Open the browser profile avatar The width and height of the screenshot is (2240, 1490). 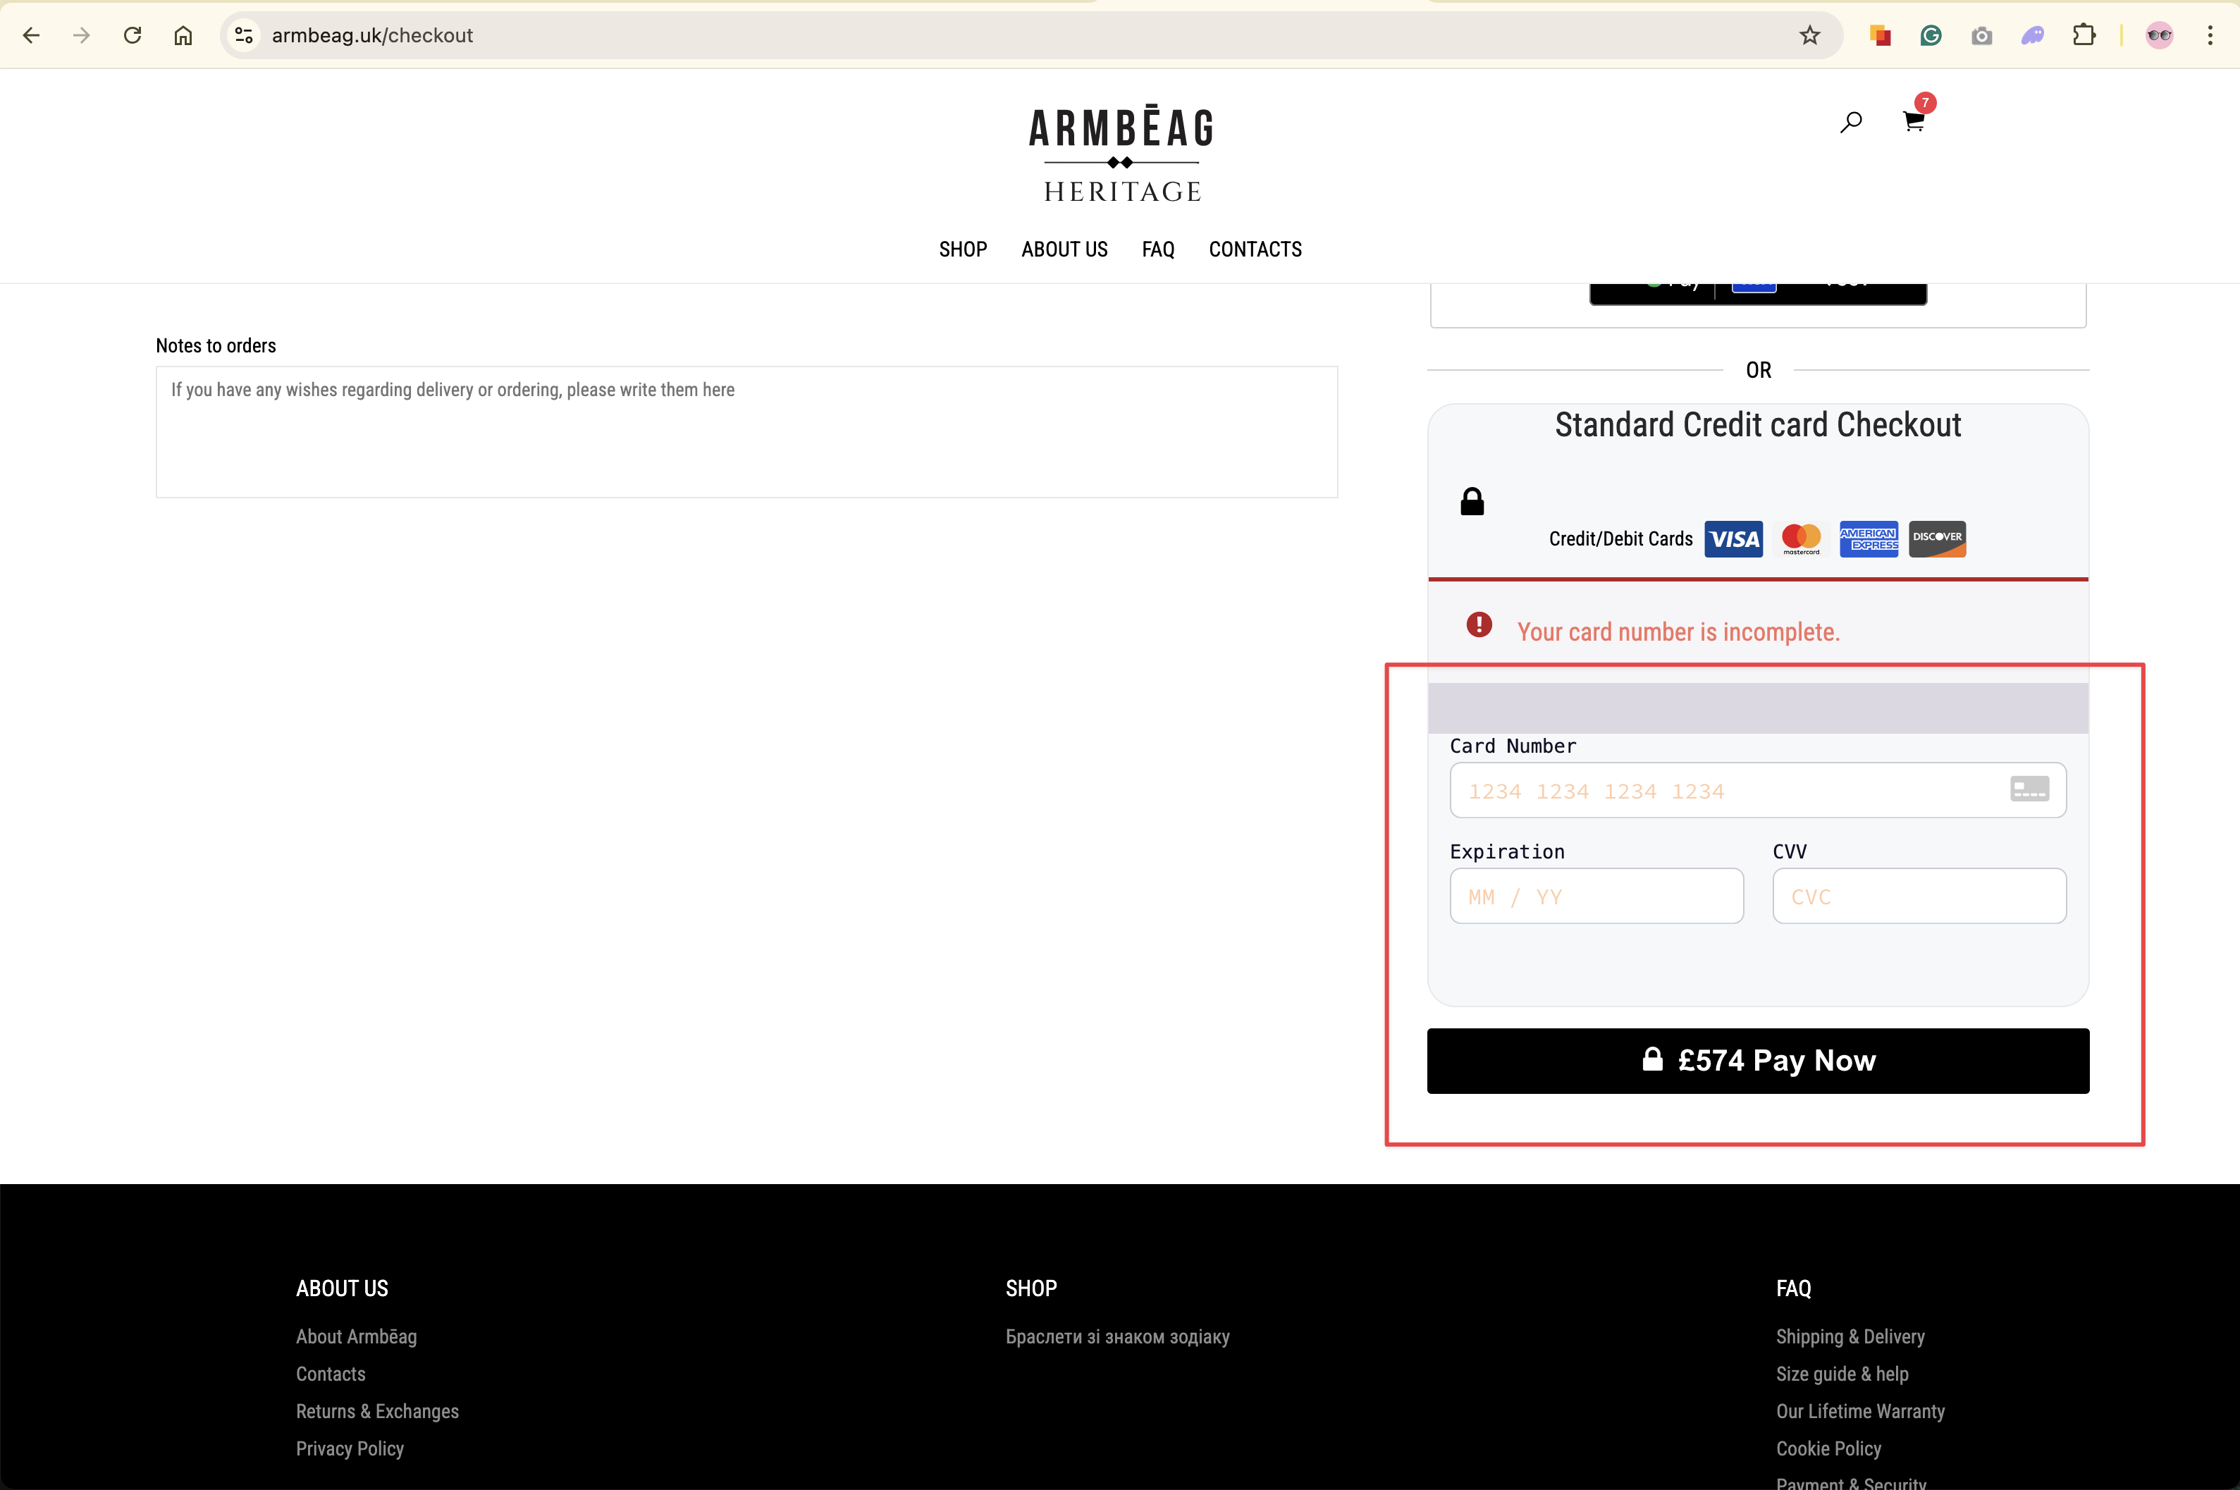[x=2159, y=35]
